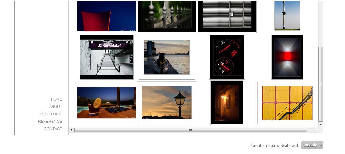Expand the small arrow beside weebly logo

pyautogui.click(x=321, y=145)
